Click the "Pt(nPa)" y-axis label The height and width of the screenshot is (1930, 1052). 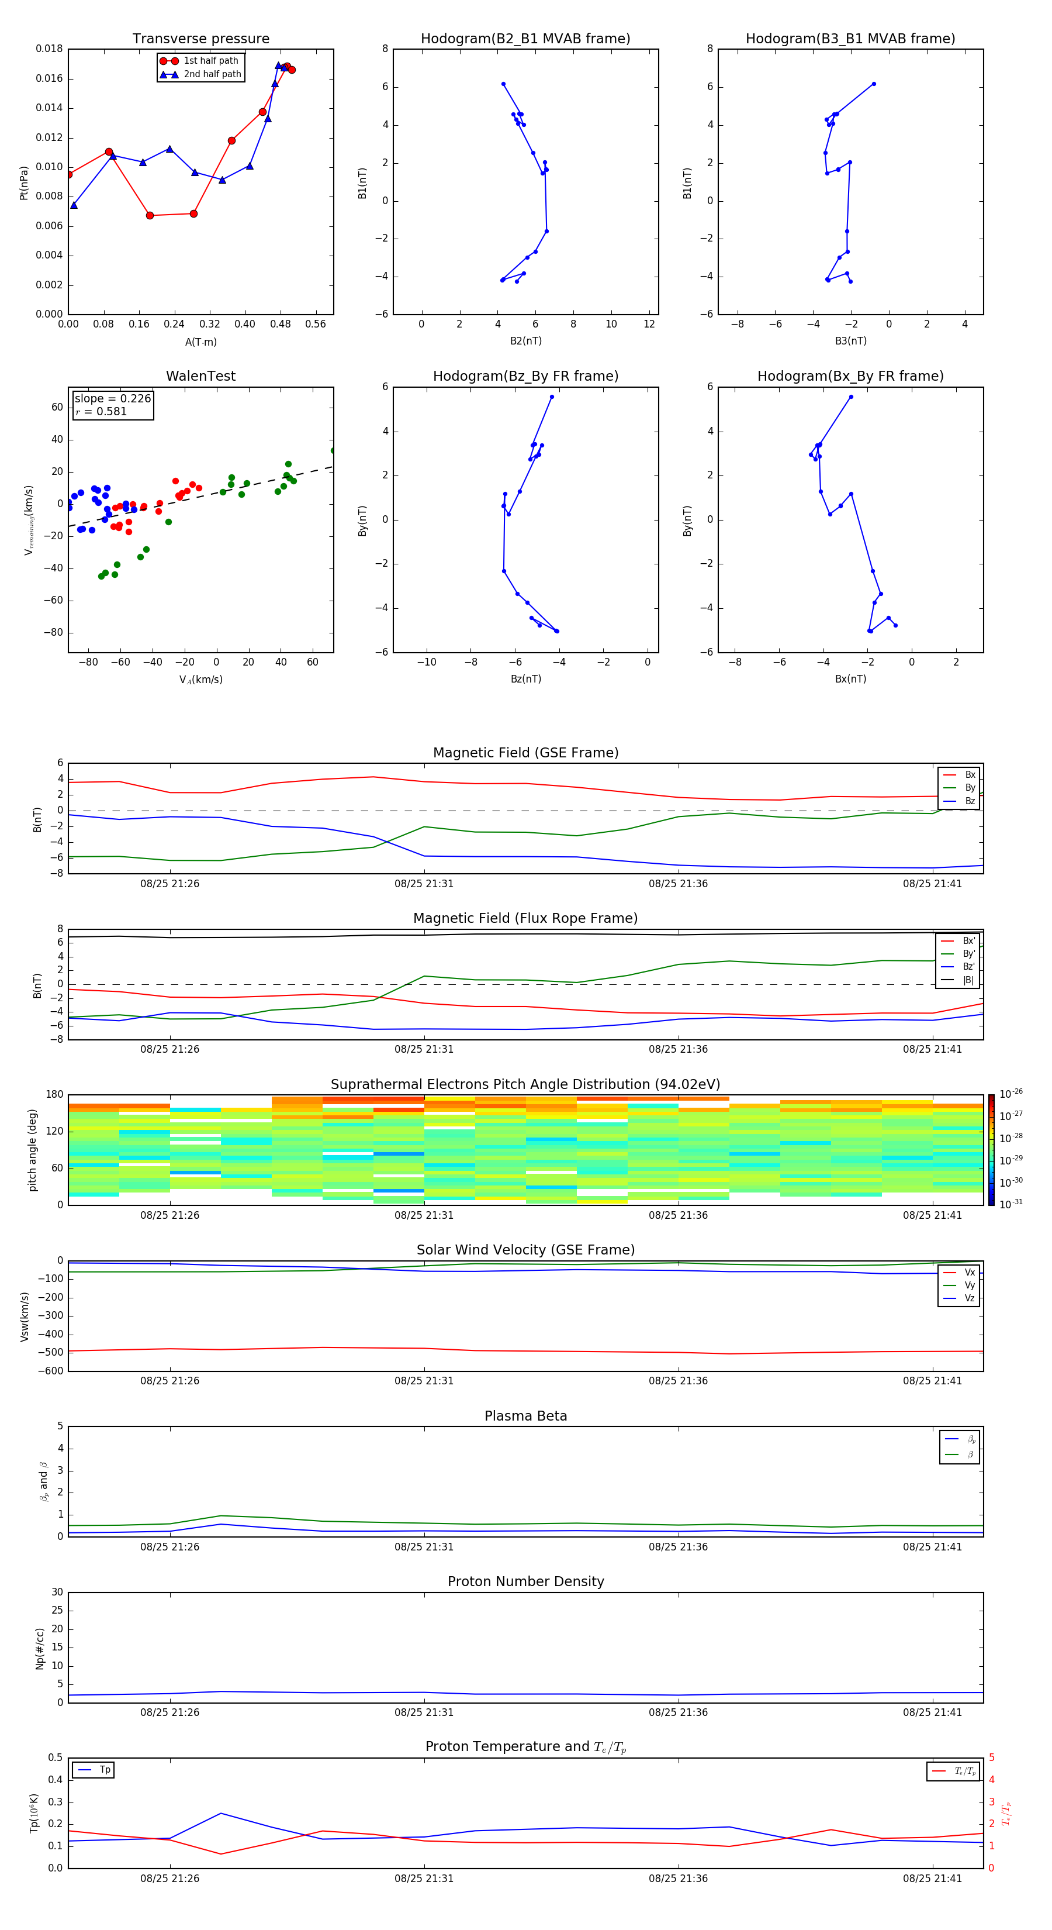click(x=24, y=182)
